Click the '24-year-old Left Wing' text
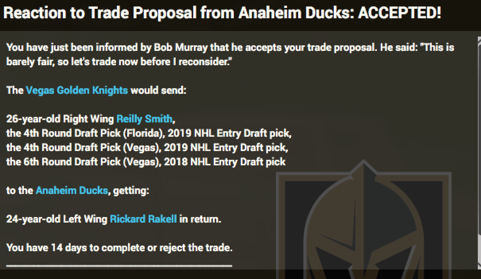This screenshot has height=279, width=481. [57, 219]
